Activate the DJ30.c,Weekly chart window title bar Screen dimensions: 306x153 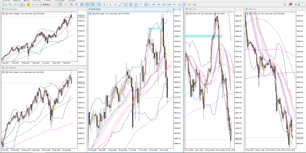pos(23,68)
